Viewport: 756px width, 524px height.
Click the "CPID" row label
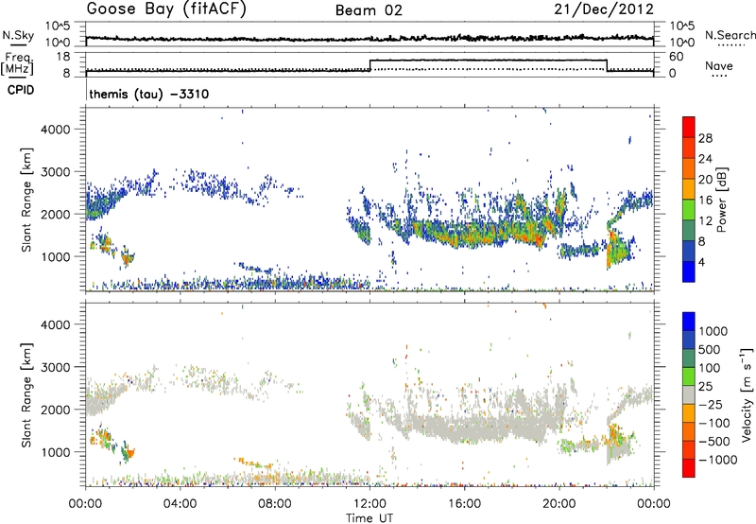coord(21,90)
